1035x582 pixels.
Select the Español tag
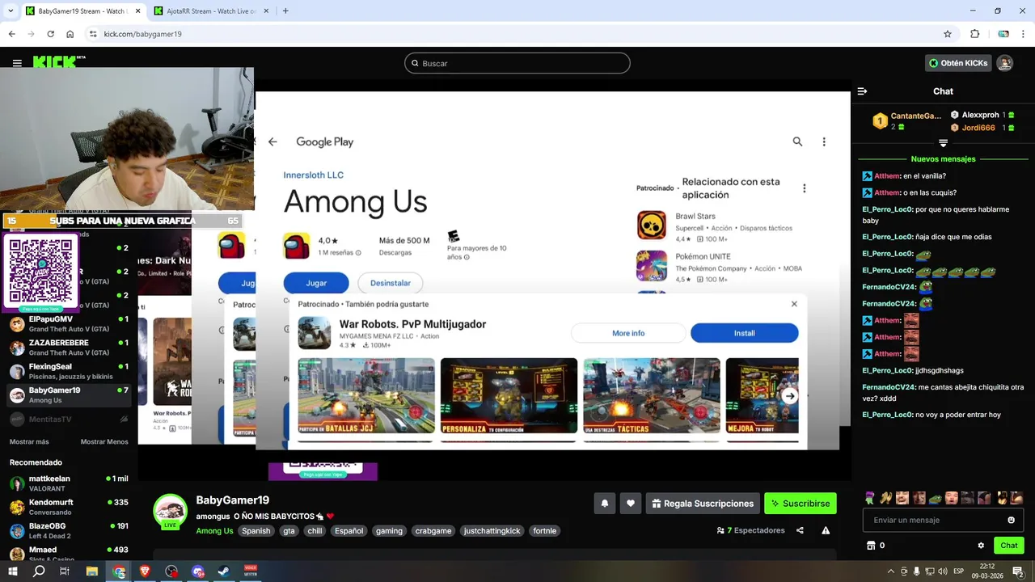tap(349, 531)
